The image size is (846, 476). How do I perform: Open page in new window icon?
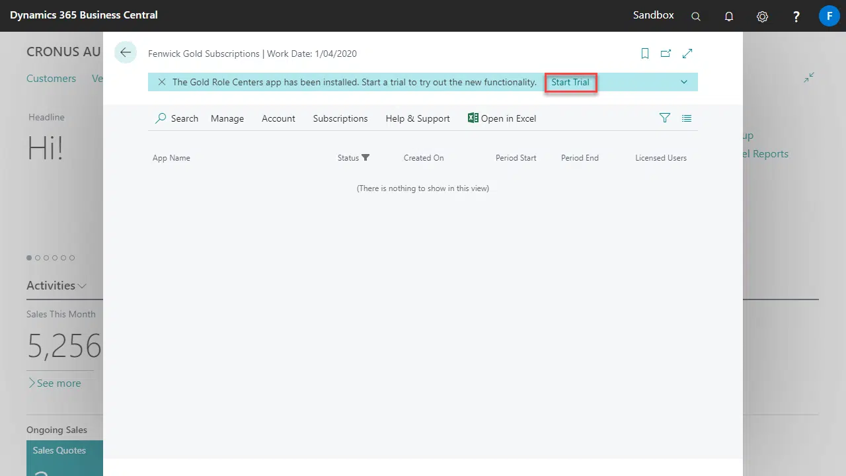point(666,54)
